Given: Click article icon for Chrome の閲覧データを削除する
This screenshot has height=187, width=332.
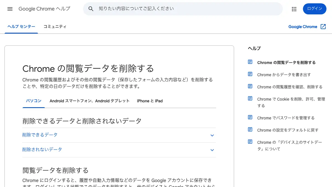Looking at the screenshot, I should click(x=250, y=62).
